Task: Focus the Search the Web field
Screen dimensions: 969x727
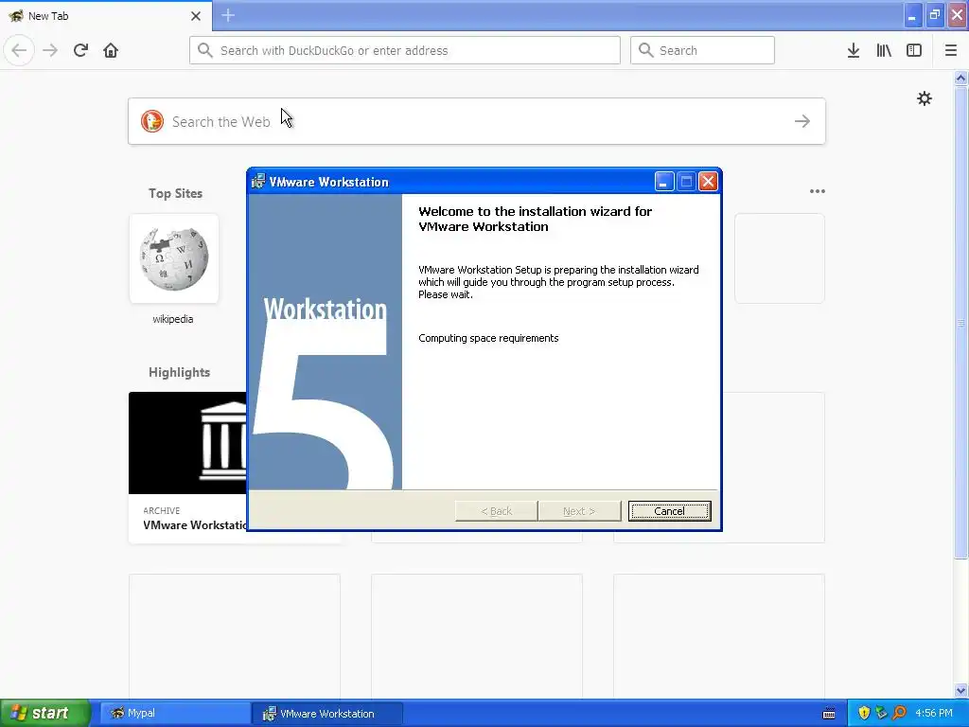Action: click(x=477, y=121)
